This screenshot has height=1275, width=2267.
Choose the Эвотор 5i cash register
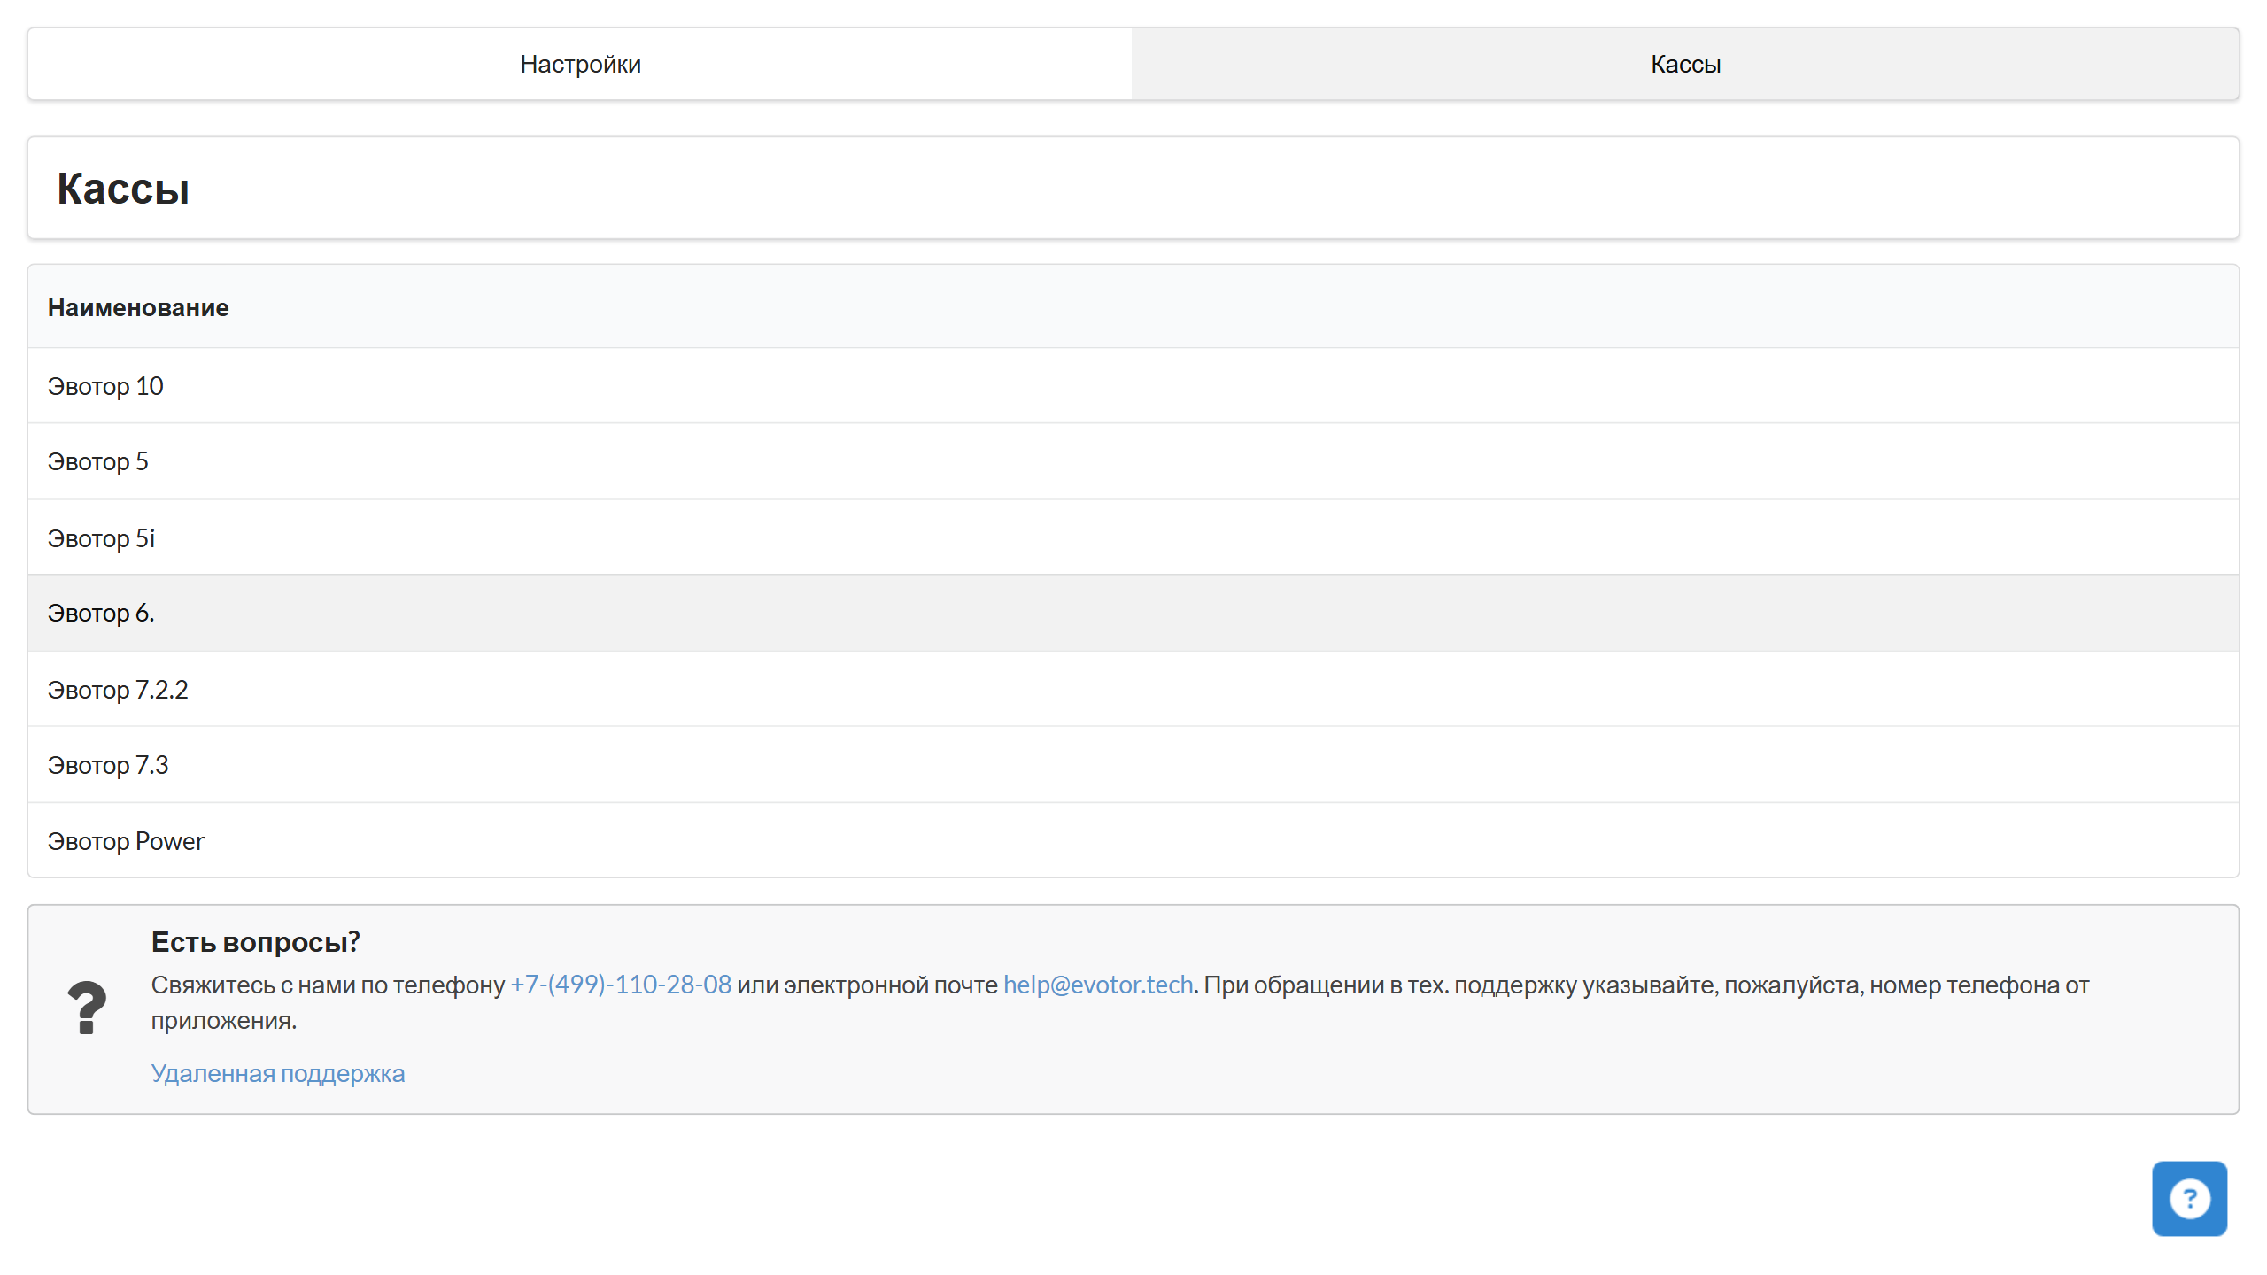[x=1133, y=537]
